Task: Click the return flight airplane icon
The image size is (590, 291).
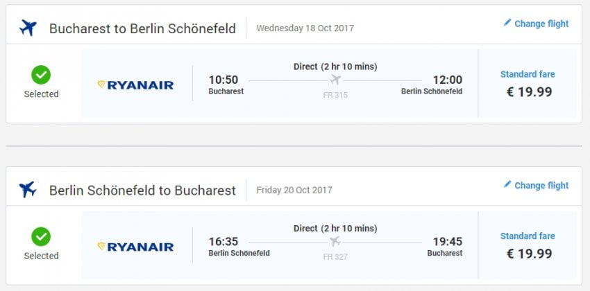Action: (28, 189)
